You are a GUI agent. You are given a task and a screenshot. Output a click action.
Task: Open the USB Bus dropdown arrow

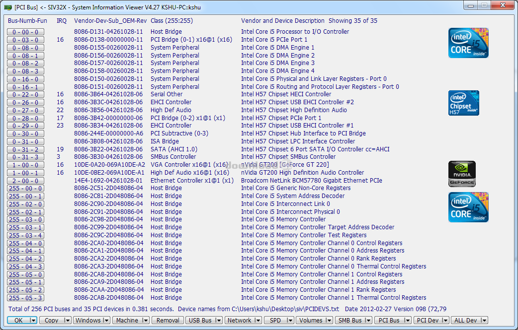coord(218,320)
